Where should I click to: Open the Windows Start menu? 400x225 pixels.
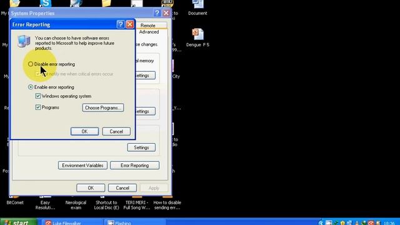[x=19, y=222]
